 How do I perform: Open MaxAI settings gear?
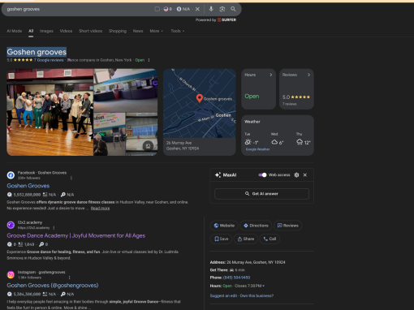point(296,175)
